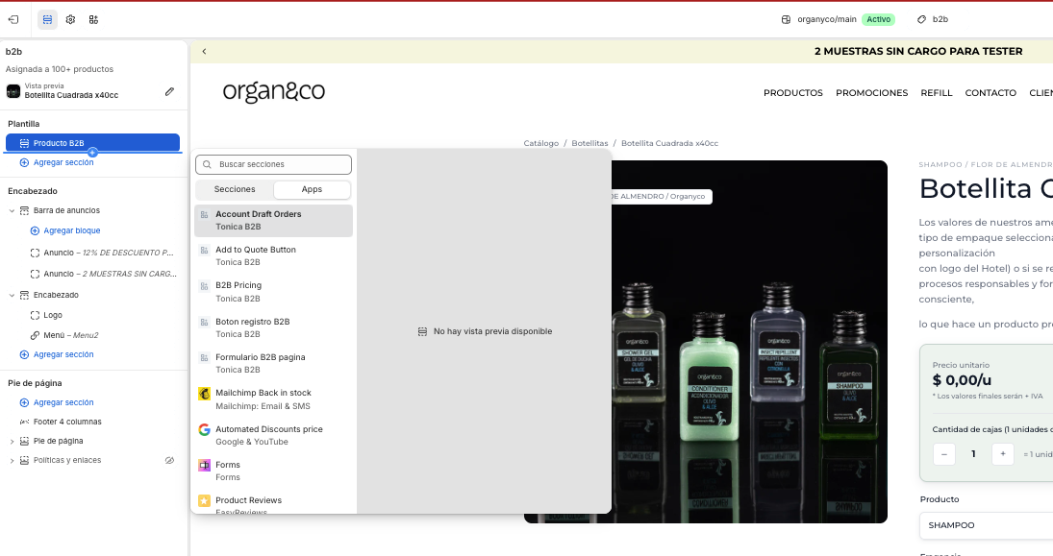The width and height of the screenshot is (1053, 556).
Task: Click the Botellita preview thumbnail in sidebar
Action: point(13,91)
